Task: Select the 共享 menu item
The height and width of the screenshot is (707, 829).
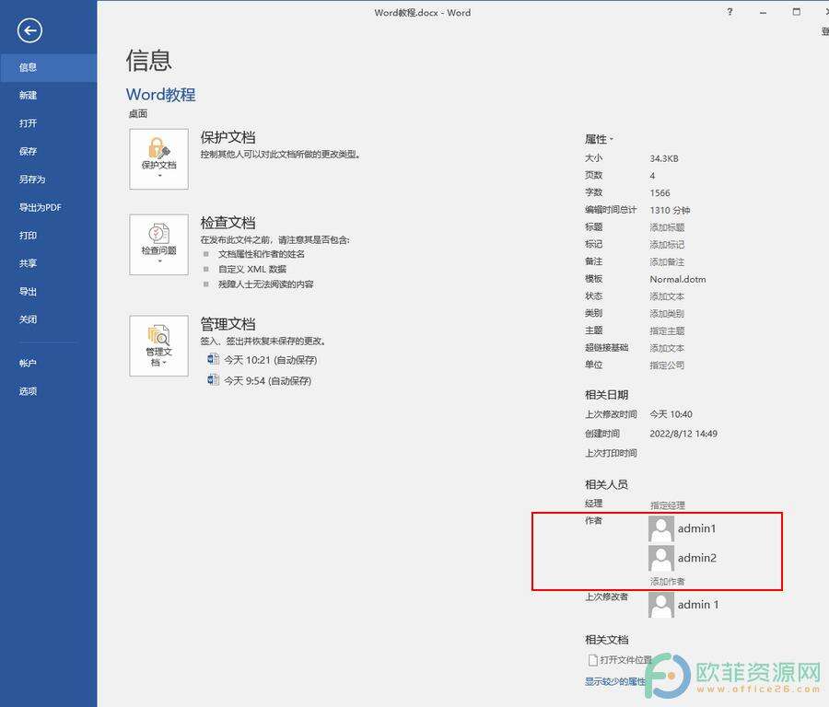Action: coord(48,263)
